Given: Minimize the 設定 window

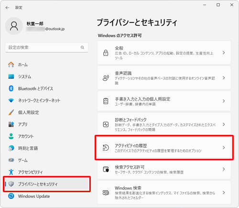Looking at the screenshot, I should pos(205,5).
